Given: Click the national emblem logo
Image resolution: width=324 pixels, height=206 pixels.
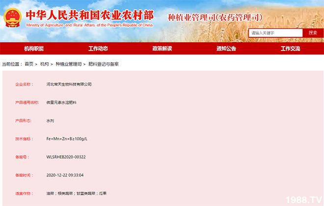Looking at the screenshot, I should click(x=11, y=18).
